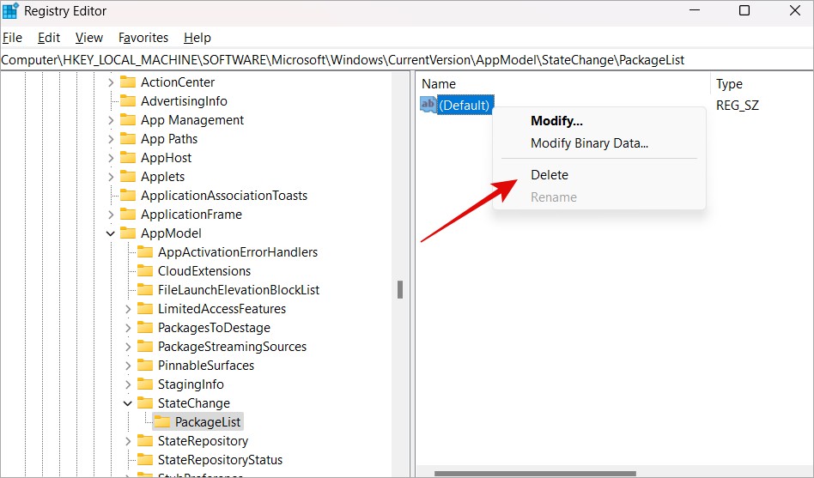
Task: Select the (Default) value entry
Action: pos(465,105)
